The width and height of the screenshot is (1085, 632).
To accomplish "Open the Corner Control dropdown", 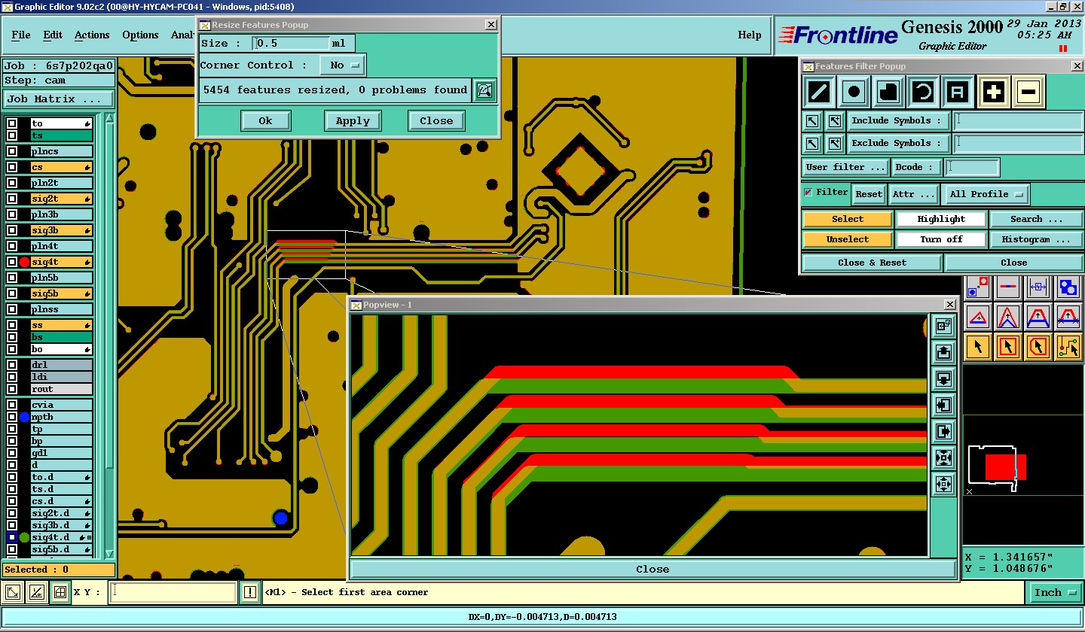I will click(343, 65).
